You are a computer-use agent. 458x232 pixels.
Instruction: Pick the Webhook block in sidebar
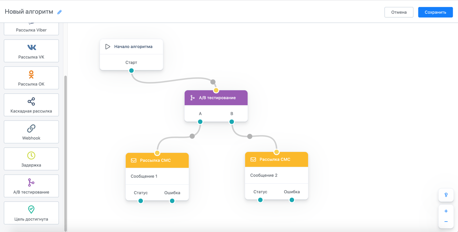(x=31, y=132)
